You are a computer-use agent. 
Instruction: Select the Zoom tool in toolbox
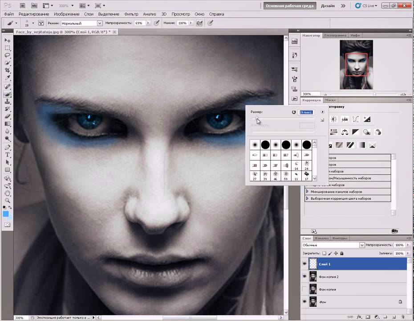click(x=8, y=201)
